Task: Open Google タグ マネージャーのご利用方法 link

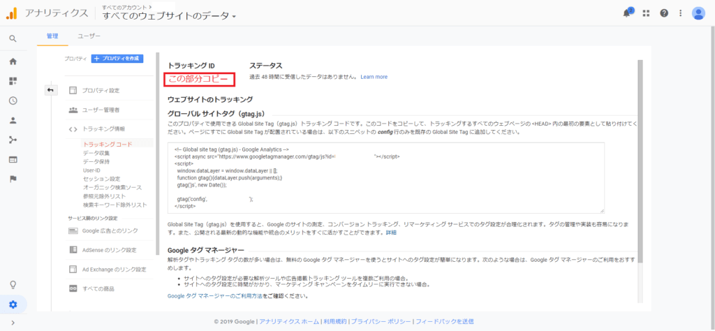Action: (215, 296)
